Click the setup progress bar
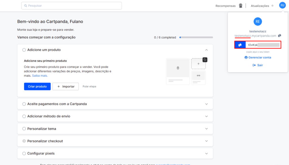Screen dimensions: 289x165 point(196,37)
